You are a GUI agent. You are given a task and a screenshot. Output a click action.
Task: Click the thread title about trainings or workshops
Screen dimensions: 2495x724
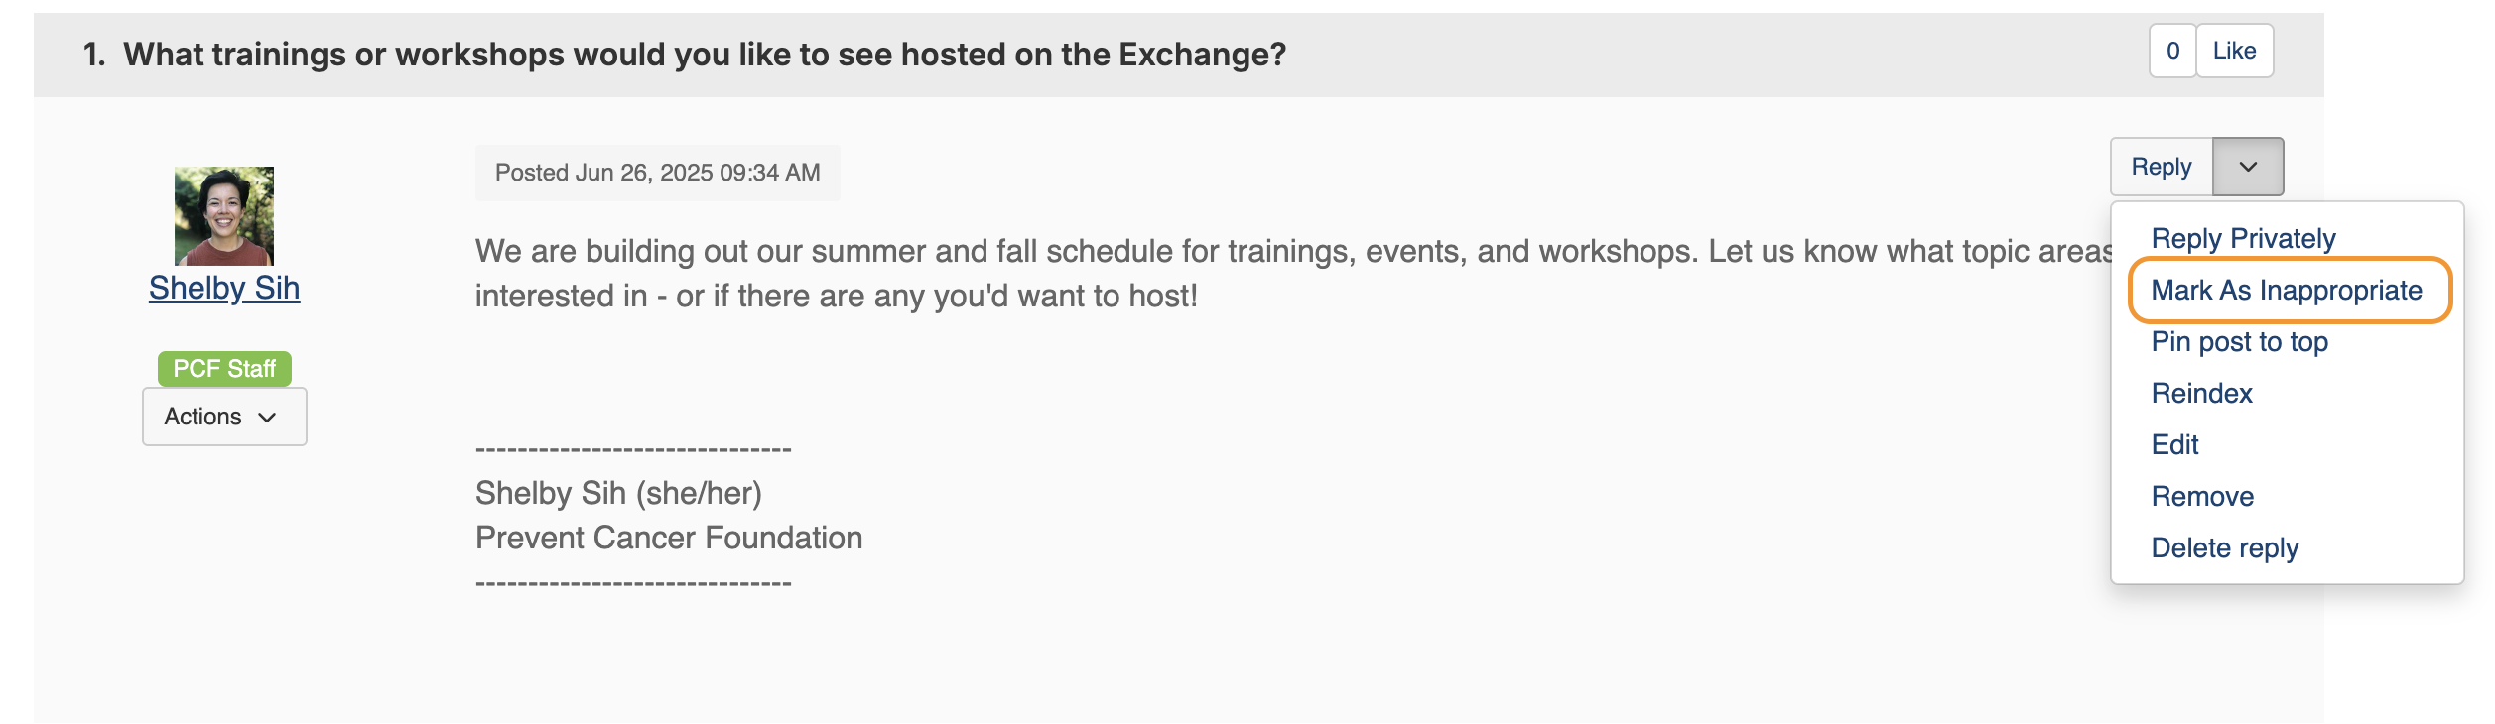click(704, 55)
